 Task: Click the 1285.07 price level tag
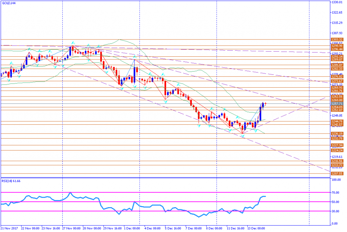click(337, 65)
